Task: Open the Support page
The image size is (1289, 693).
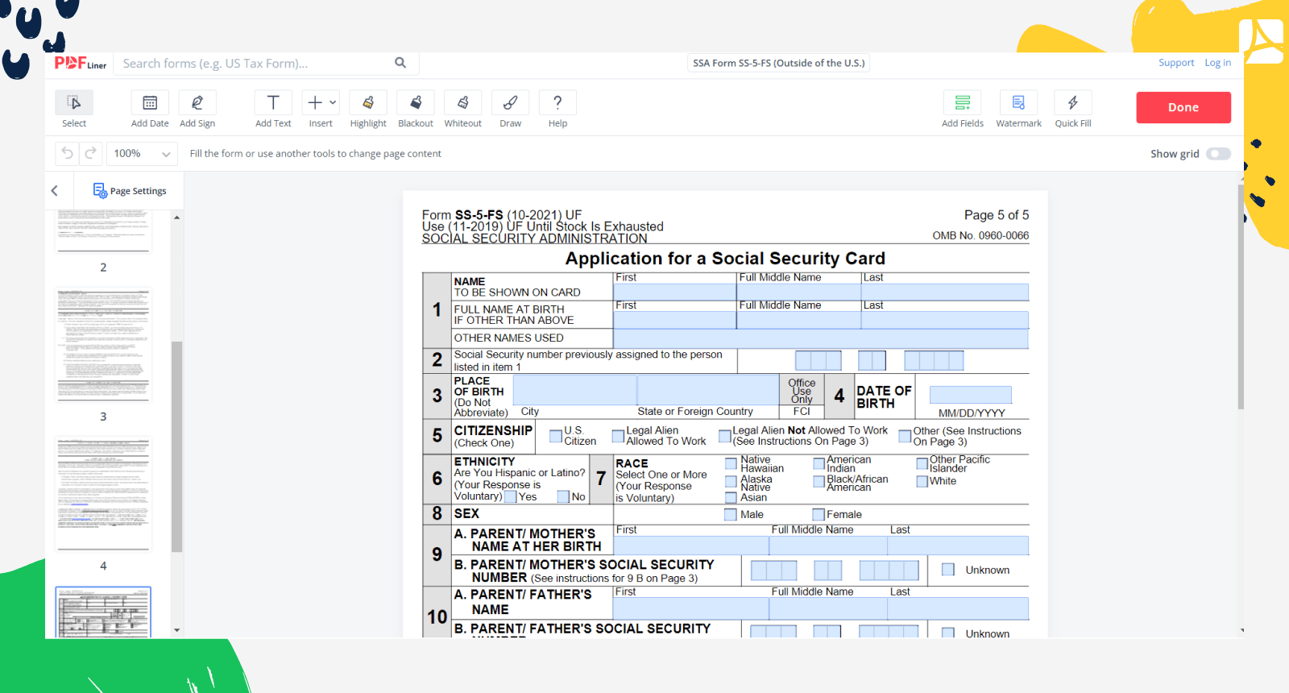Action: (1175, 63)
